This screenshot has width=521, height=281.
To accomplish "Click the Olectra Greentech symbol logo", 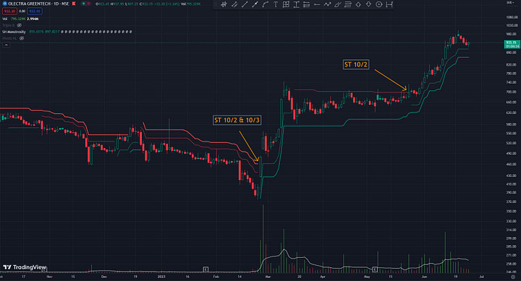I will tap(4, 4).
